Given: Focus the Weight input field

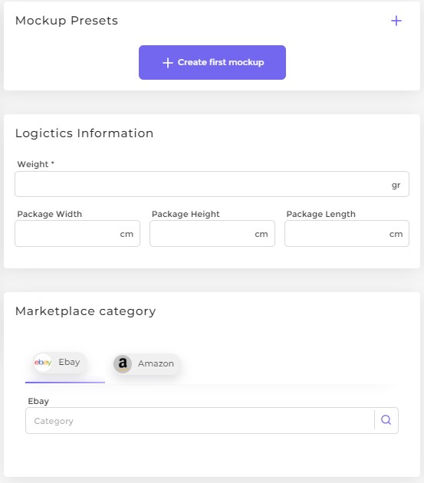Looking at the screenshot, I should (212, 184).
